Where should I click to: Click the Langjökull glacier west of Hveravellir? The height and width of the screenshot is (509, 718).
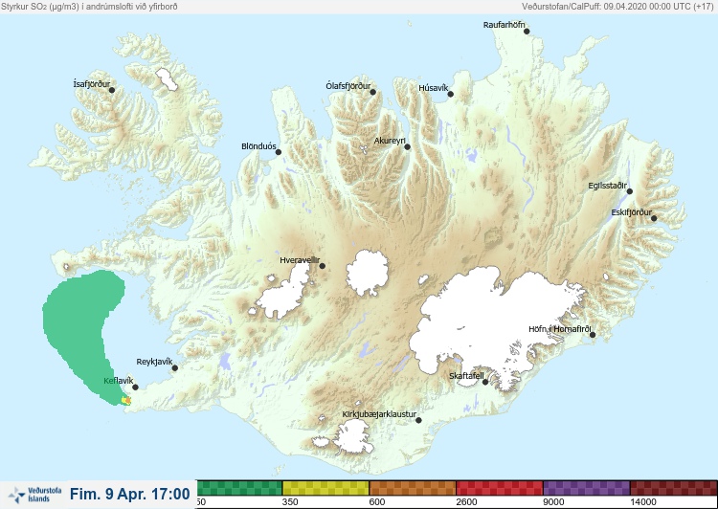point(284,292)
